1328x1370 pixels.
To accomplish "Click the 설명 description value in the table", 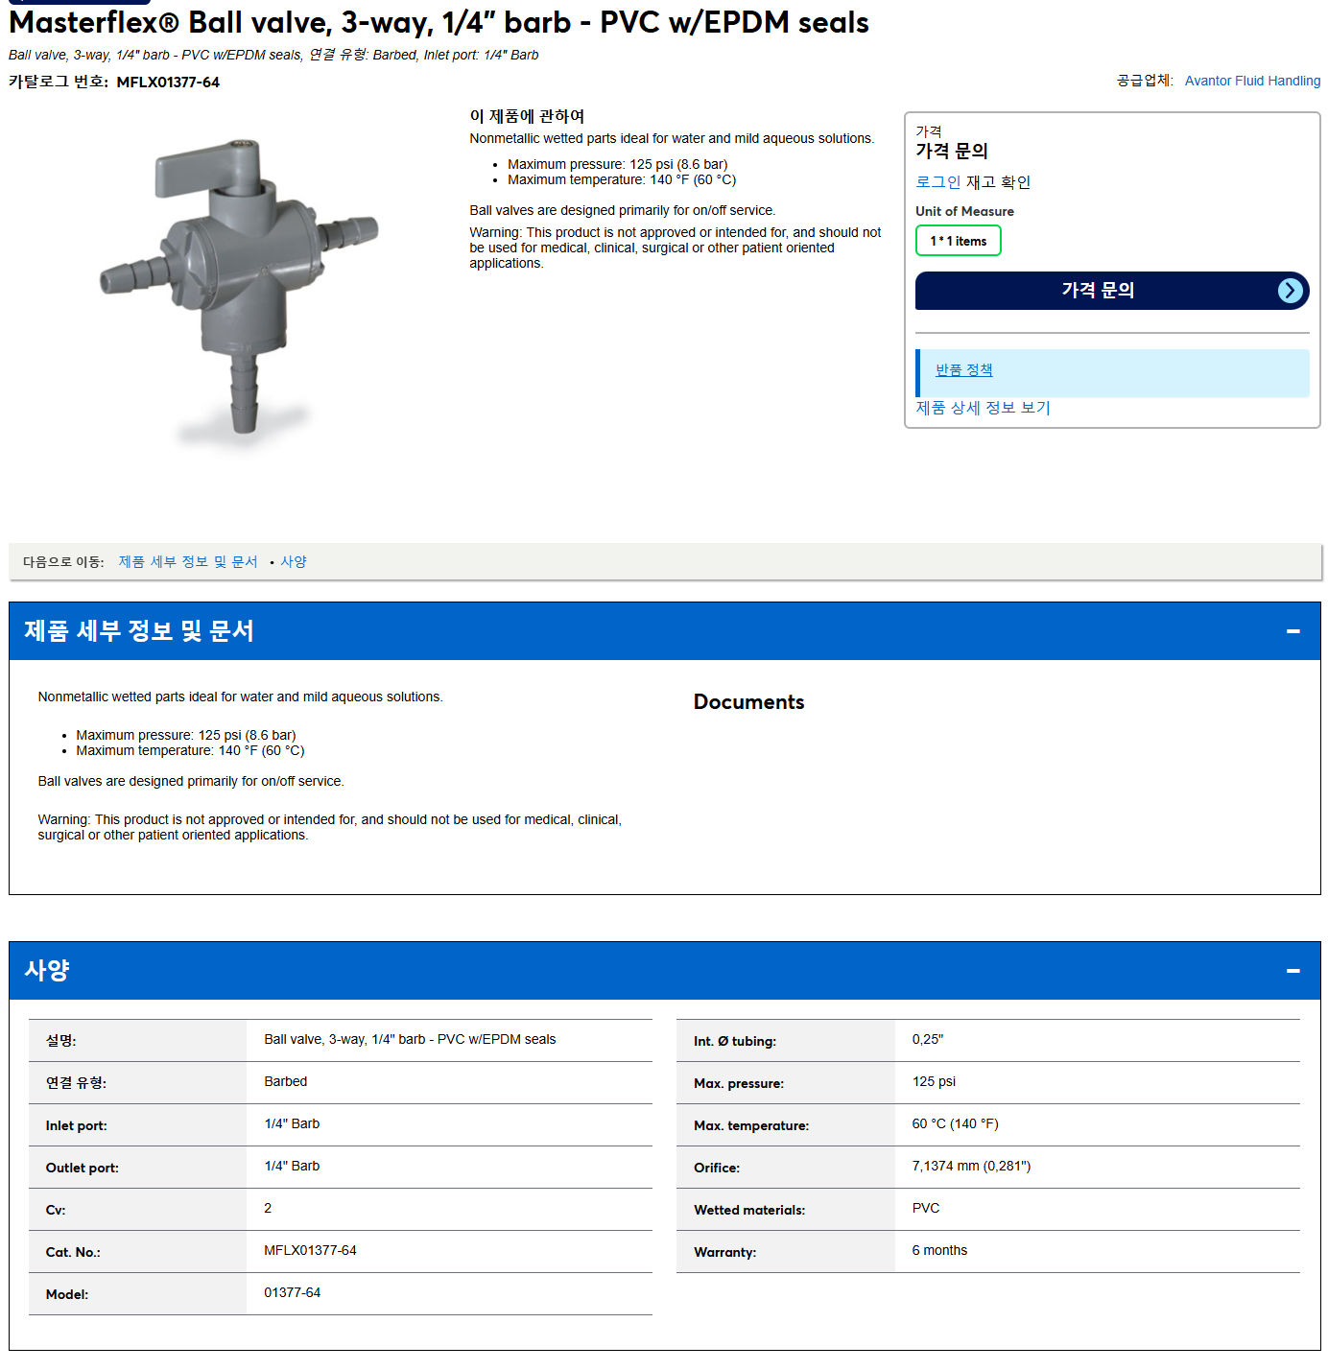I will [x=410, y=1040].
